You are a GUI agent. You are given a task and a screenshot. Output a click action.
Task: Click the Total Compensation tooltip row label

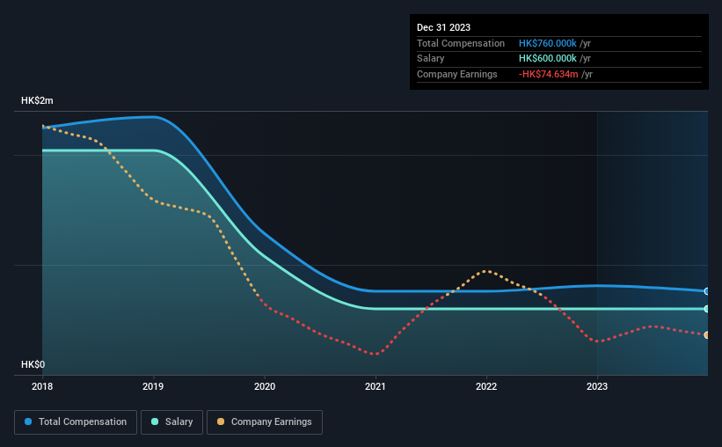pyautogui.click(x=461, y=43)
